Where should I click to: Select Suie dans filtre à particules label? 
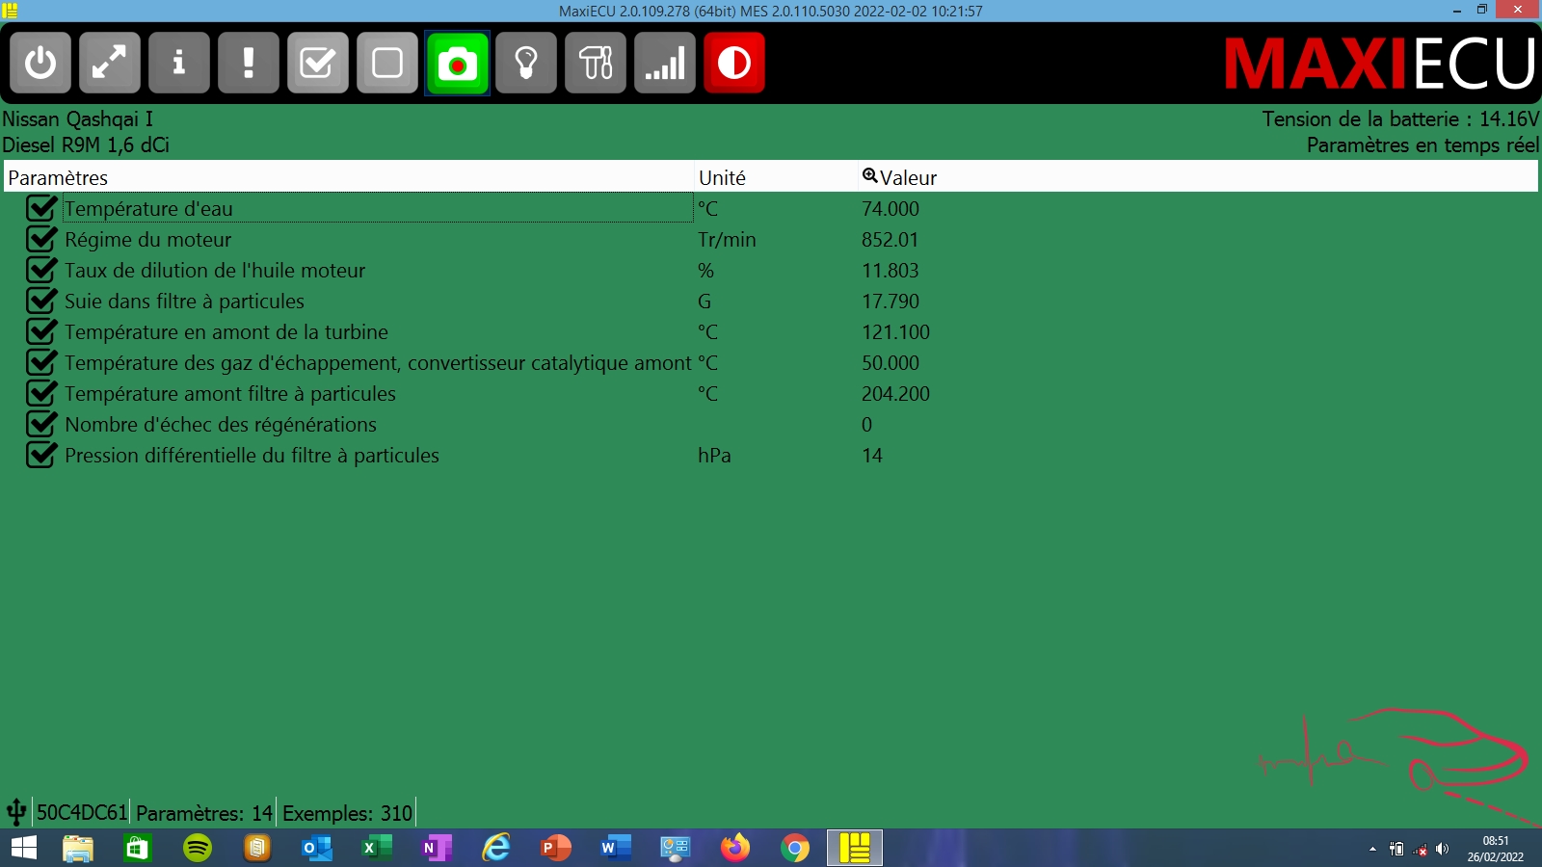pos(184,302)
